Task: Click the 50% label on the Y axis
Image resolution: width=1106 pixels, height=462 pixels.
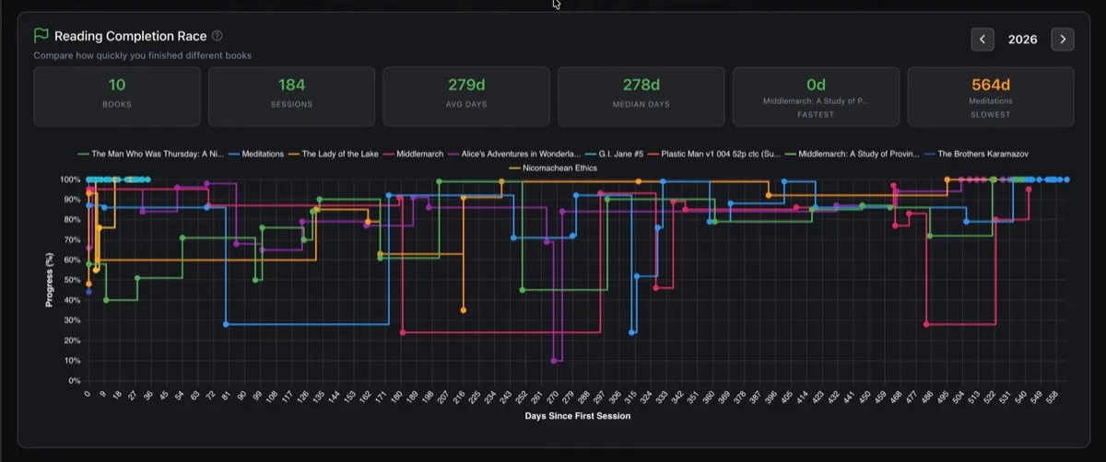Action: pyautogui.click(x=73, y=280)
